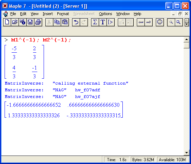Insert text with the T icon

click(x=103, y=22)
